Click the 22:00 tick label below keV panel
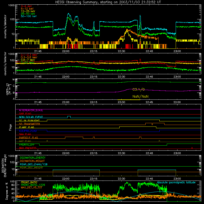This screenshot has width=204, height=204. click(x=66, y=51)
